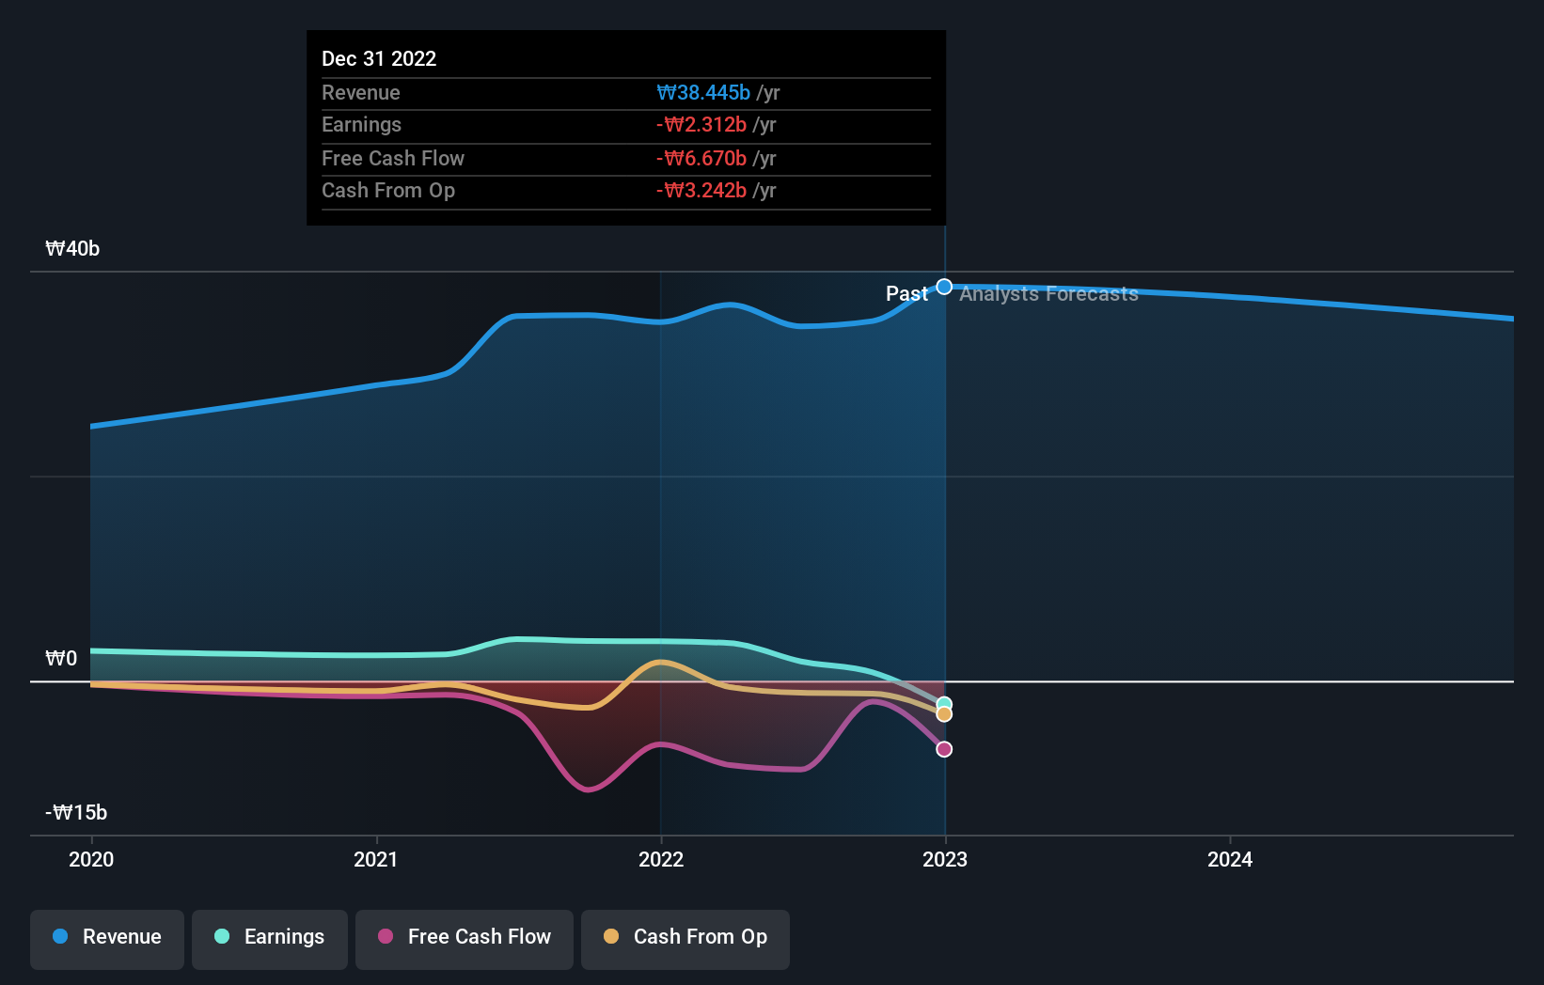Click the blue revenue trend line

(564, 317)
